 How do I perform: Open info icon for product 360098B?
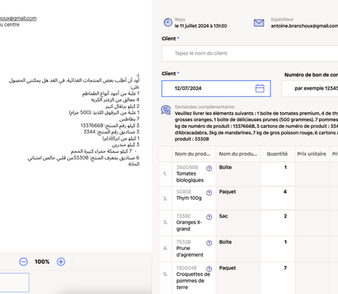pos(209,168)
